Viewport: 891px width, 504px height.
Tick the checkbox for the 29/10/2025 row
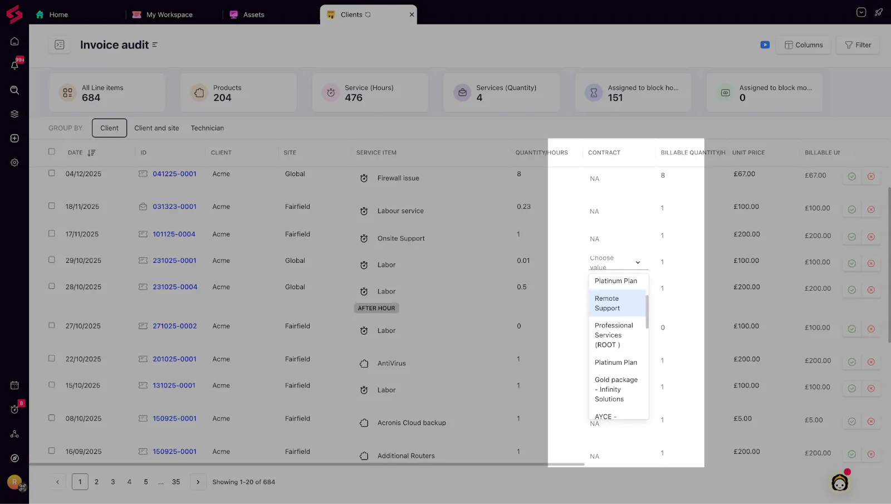tap(52, 260)
